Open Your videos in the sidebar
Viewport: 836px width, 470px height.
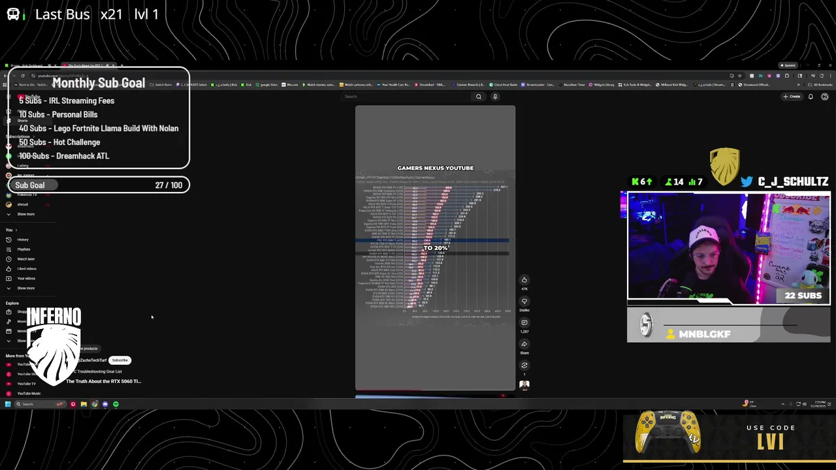[x=26, y=279]
